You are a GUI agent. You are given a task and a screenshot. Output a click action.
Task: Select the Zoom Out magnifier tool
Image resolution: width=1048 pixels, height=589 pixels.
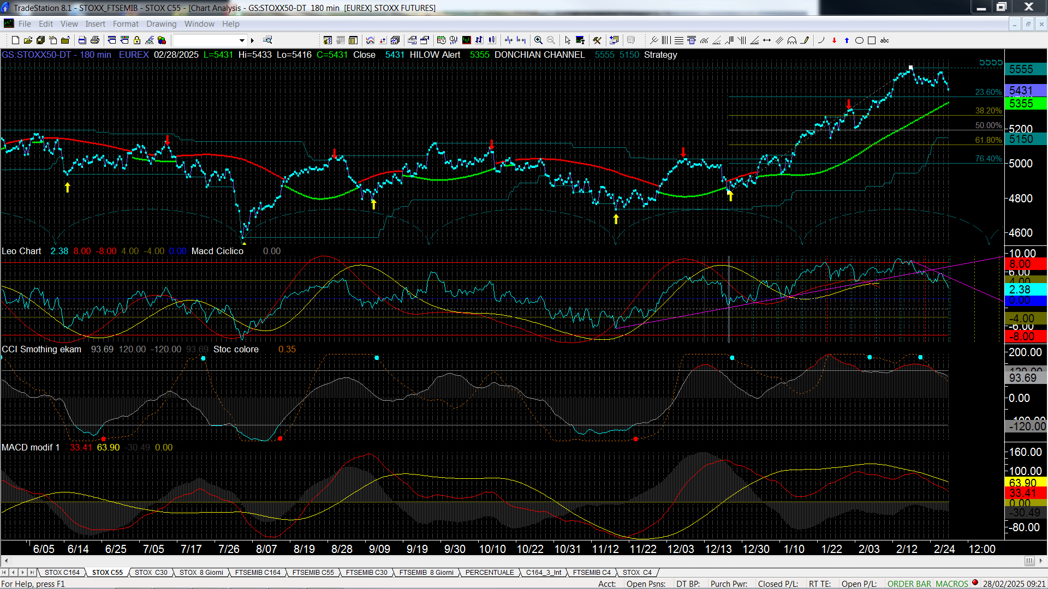click(x=551, y=40)
